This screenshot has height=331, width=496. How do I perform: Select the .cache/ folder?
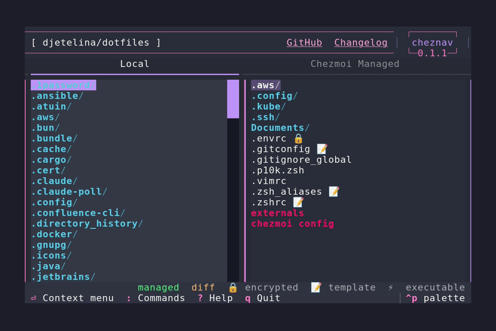pyautogui.click(x=52, y=149)
